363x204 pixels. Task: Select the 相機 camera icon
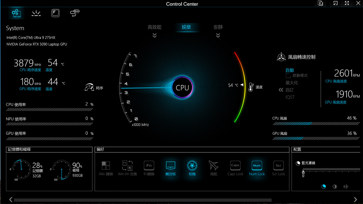click(x=192, y=166)
